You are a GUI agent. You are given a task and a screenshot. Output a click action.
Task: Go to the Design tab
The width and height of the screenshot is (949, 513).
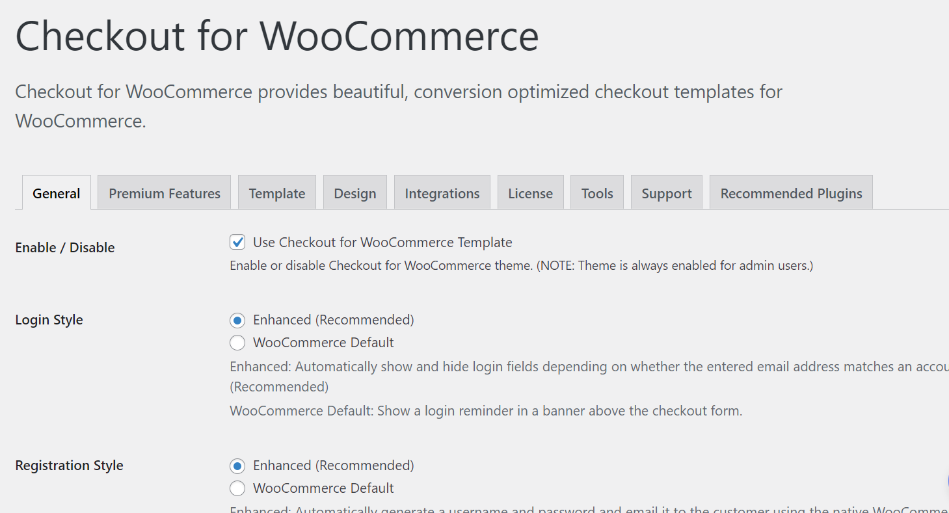tap(355, 193)
